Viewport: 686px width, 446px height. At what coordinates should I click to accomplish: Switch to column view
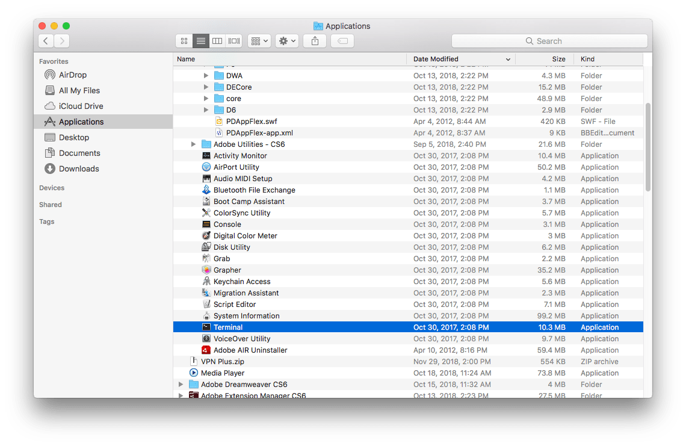pyautogui.click(x=217, y=40)
